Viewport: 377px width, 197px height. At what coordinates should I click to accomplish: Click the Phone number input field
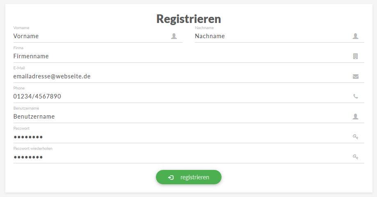pyautogui.click(x=189, y=96)
